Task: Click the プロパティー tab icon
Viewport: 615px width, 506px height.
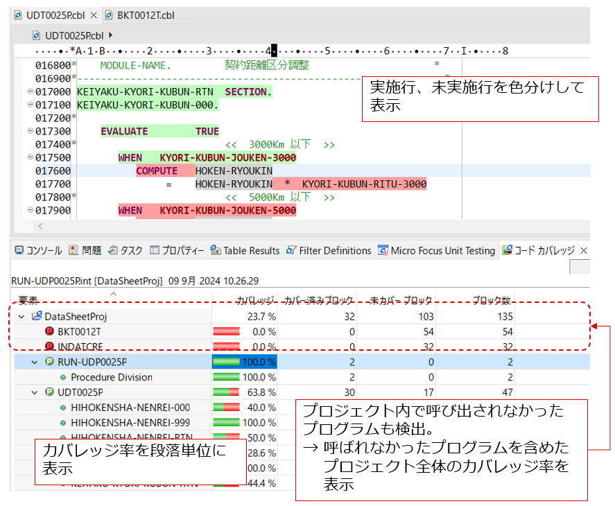Action: point(155,250)
